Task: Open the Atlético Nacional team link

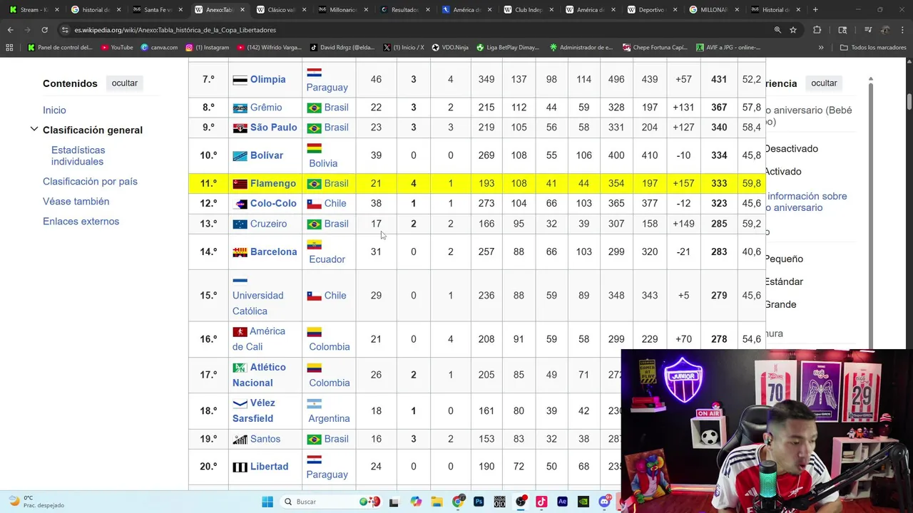Action: (259, 375)
